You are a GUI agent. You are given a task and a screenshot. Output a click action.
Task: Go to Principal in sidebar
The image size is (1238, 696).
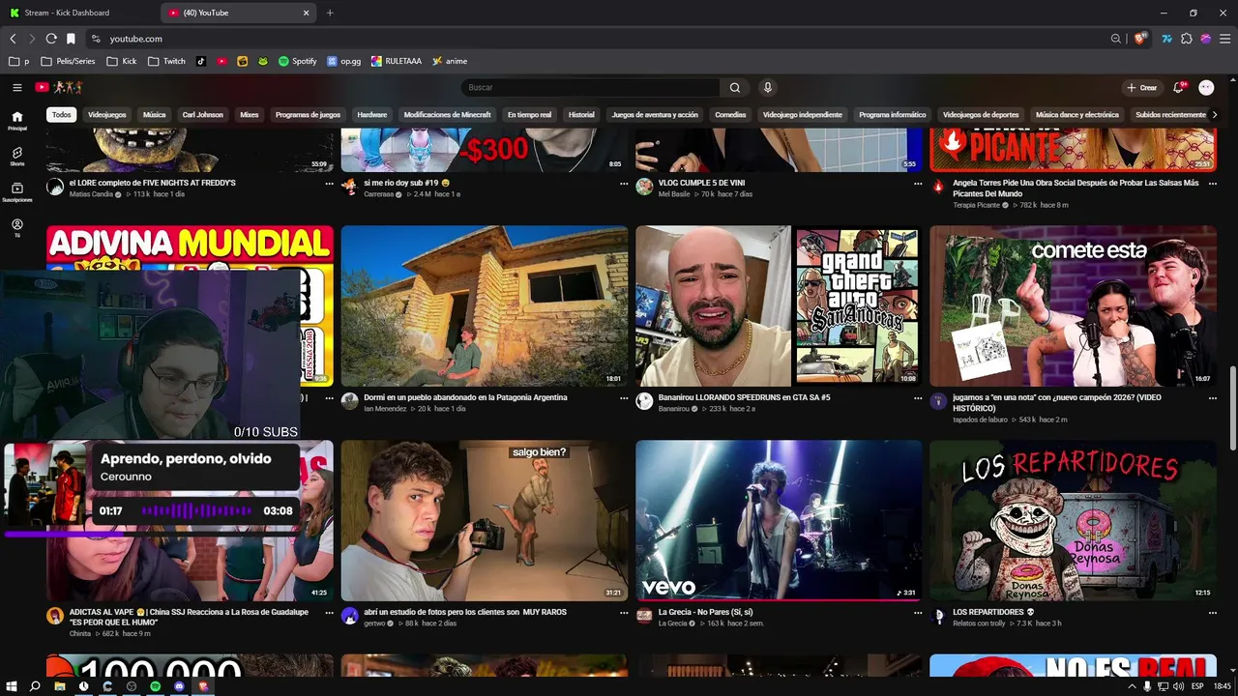[x=16, y=121]
